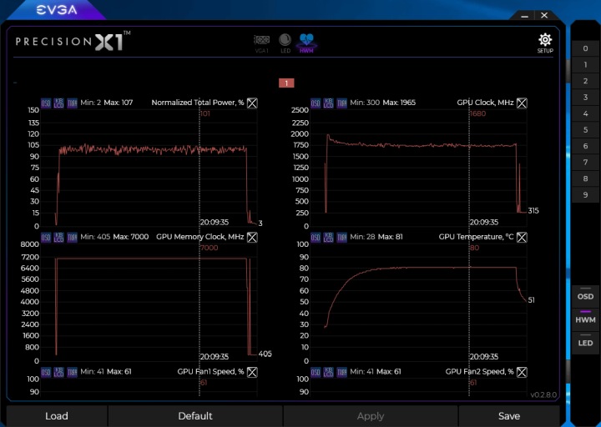
Task: Toggle TRAY for GPU Fan1 Speed
Action: click(72, 372)
